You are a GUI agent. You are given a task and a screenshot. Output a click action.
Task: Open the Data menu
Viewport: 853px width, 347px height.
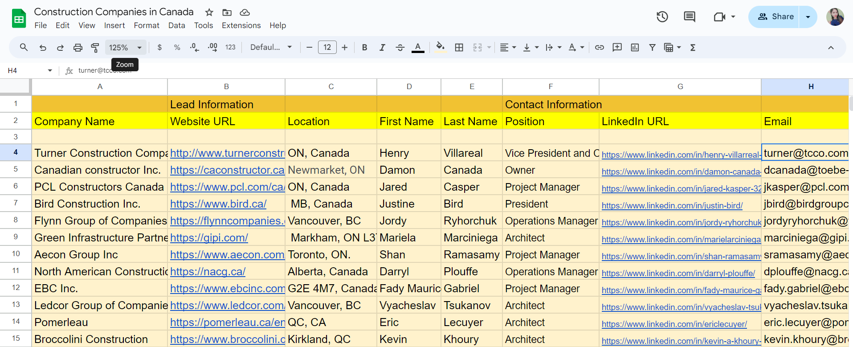coord(177,25)
